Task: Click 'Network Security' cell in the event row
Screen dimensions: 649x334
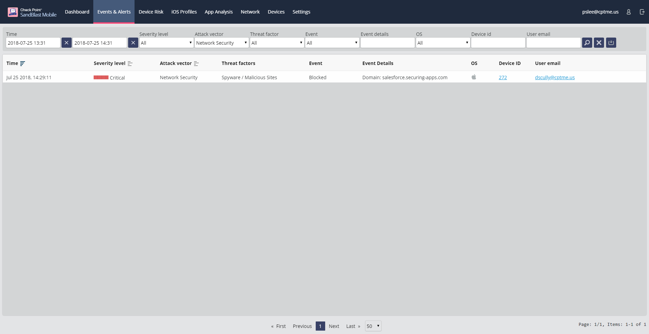Action: pos(179,77)
